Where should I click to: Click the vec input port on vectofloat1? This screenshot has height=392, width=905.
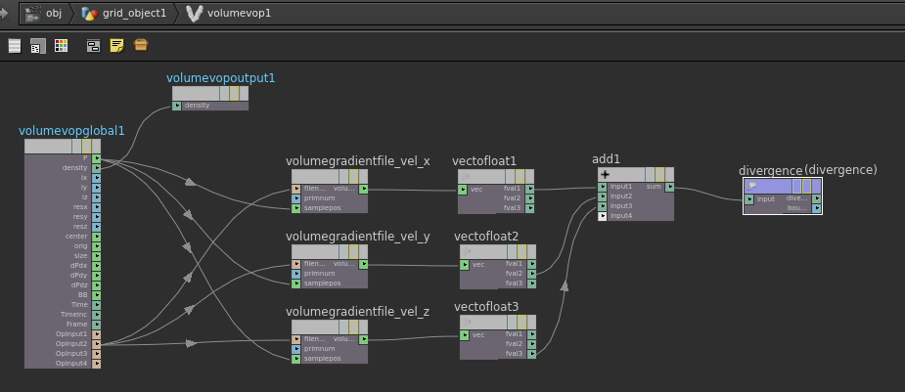[463, 189]
